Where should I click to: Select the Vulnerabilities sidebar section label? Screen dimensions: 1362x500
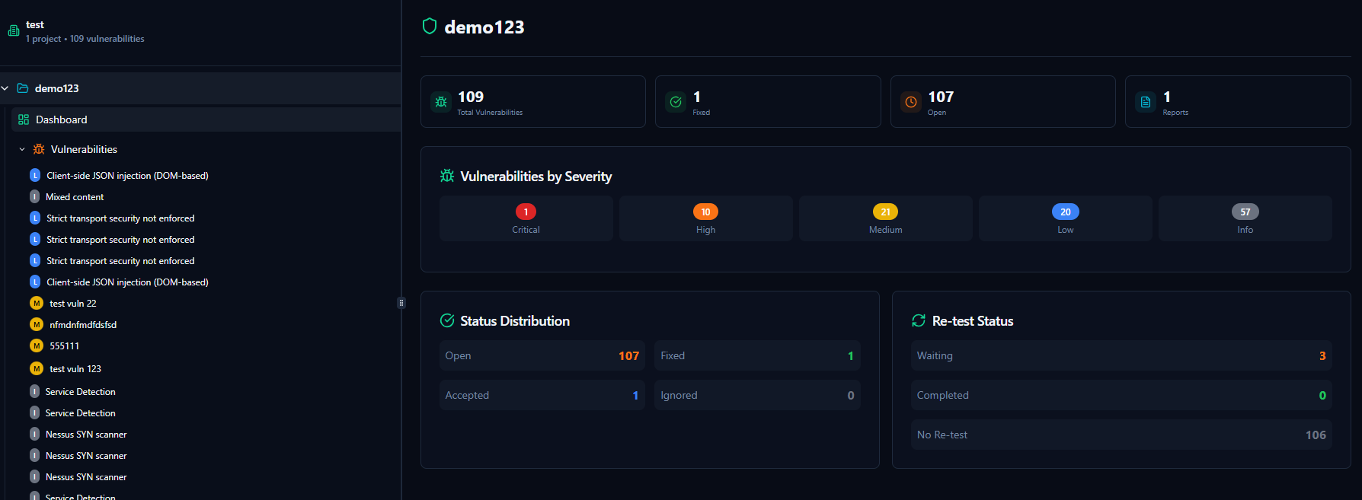point(84,149)
